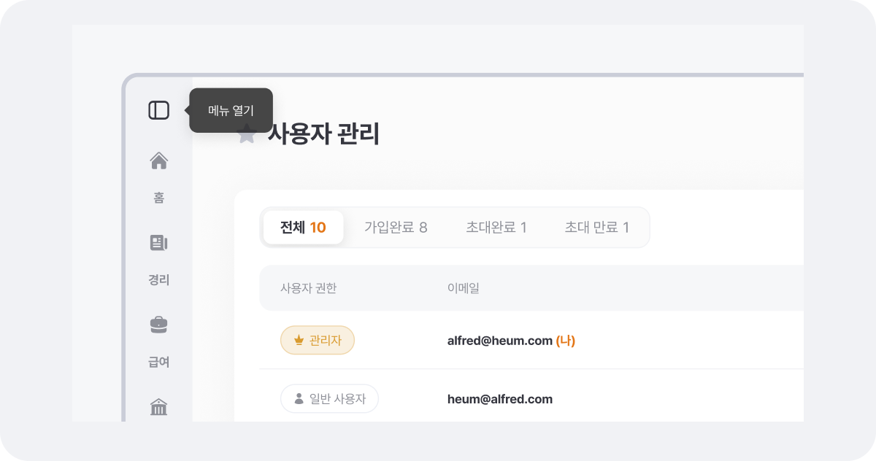Image resolution: width=876 pixels, height=461 pixels.
Task: Click the open menu sidebar icon
Action: pyautogui.click(x=158, y=110)
